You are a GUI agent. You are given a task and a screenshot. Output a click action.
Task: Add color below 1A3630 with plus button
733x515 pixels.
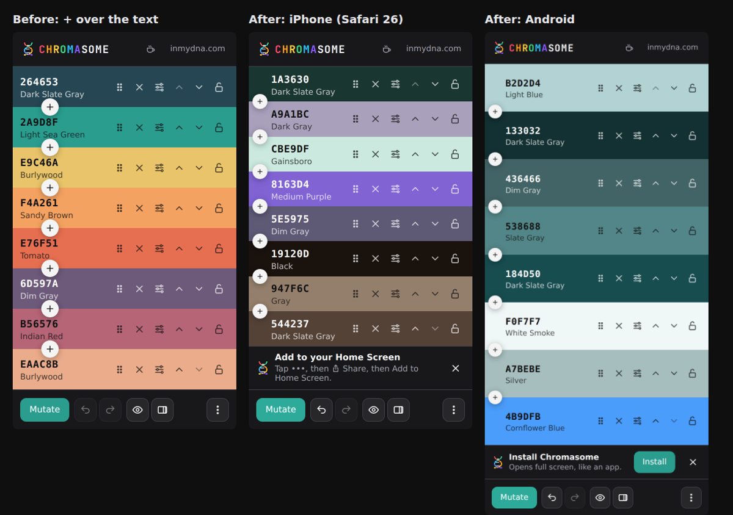[x=260, y=101]
